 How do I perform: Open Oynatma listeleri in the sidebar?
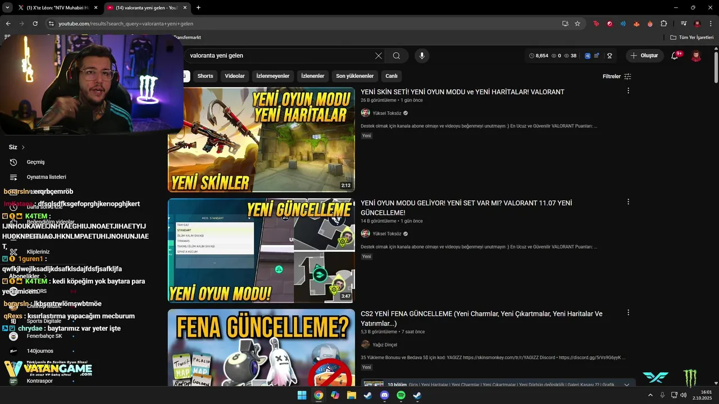[46, 177]
